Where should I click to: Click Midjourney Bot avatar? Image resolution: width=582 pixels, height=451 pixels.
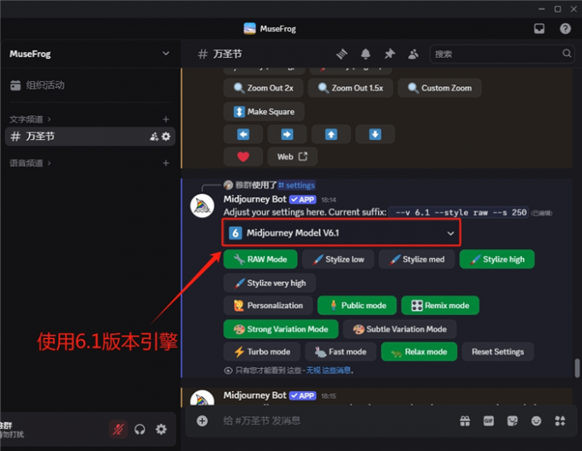point(202,206)
